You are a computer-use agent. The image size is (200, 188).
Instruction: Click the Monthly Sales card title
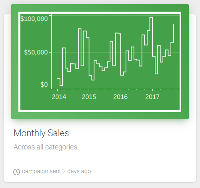(x=41, y=133)
